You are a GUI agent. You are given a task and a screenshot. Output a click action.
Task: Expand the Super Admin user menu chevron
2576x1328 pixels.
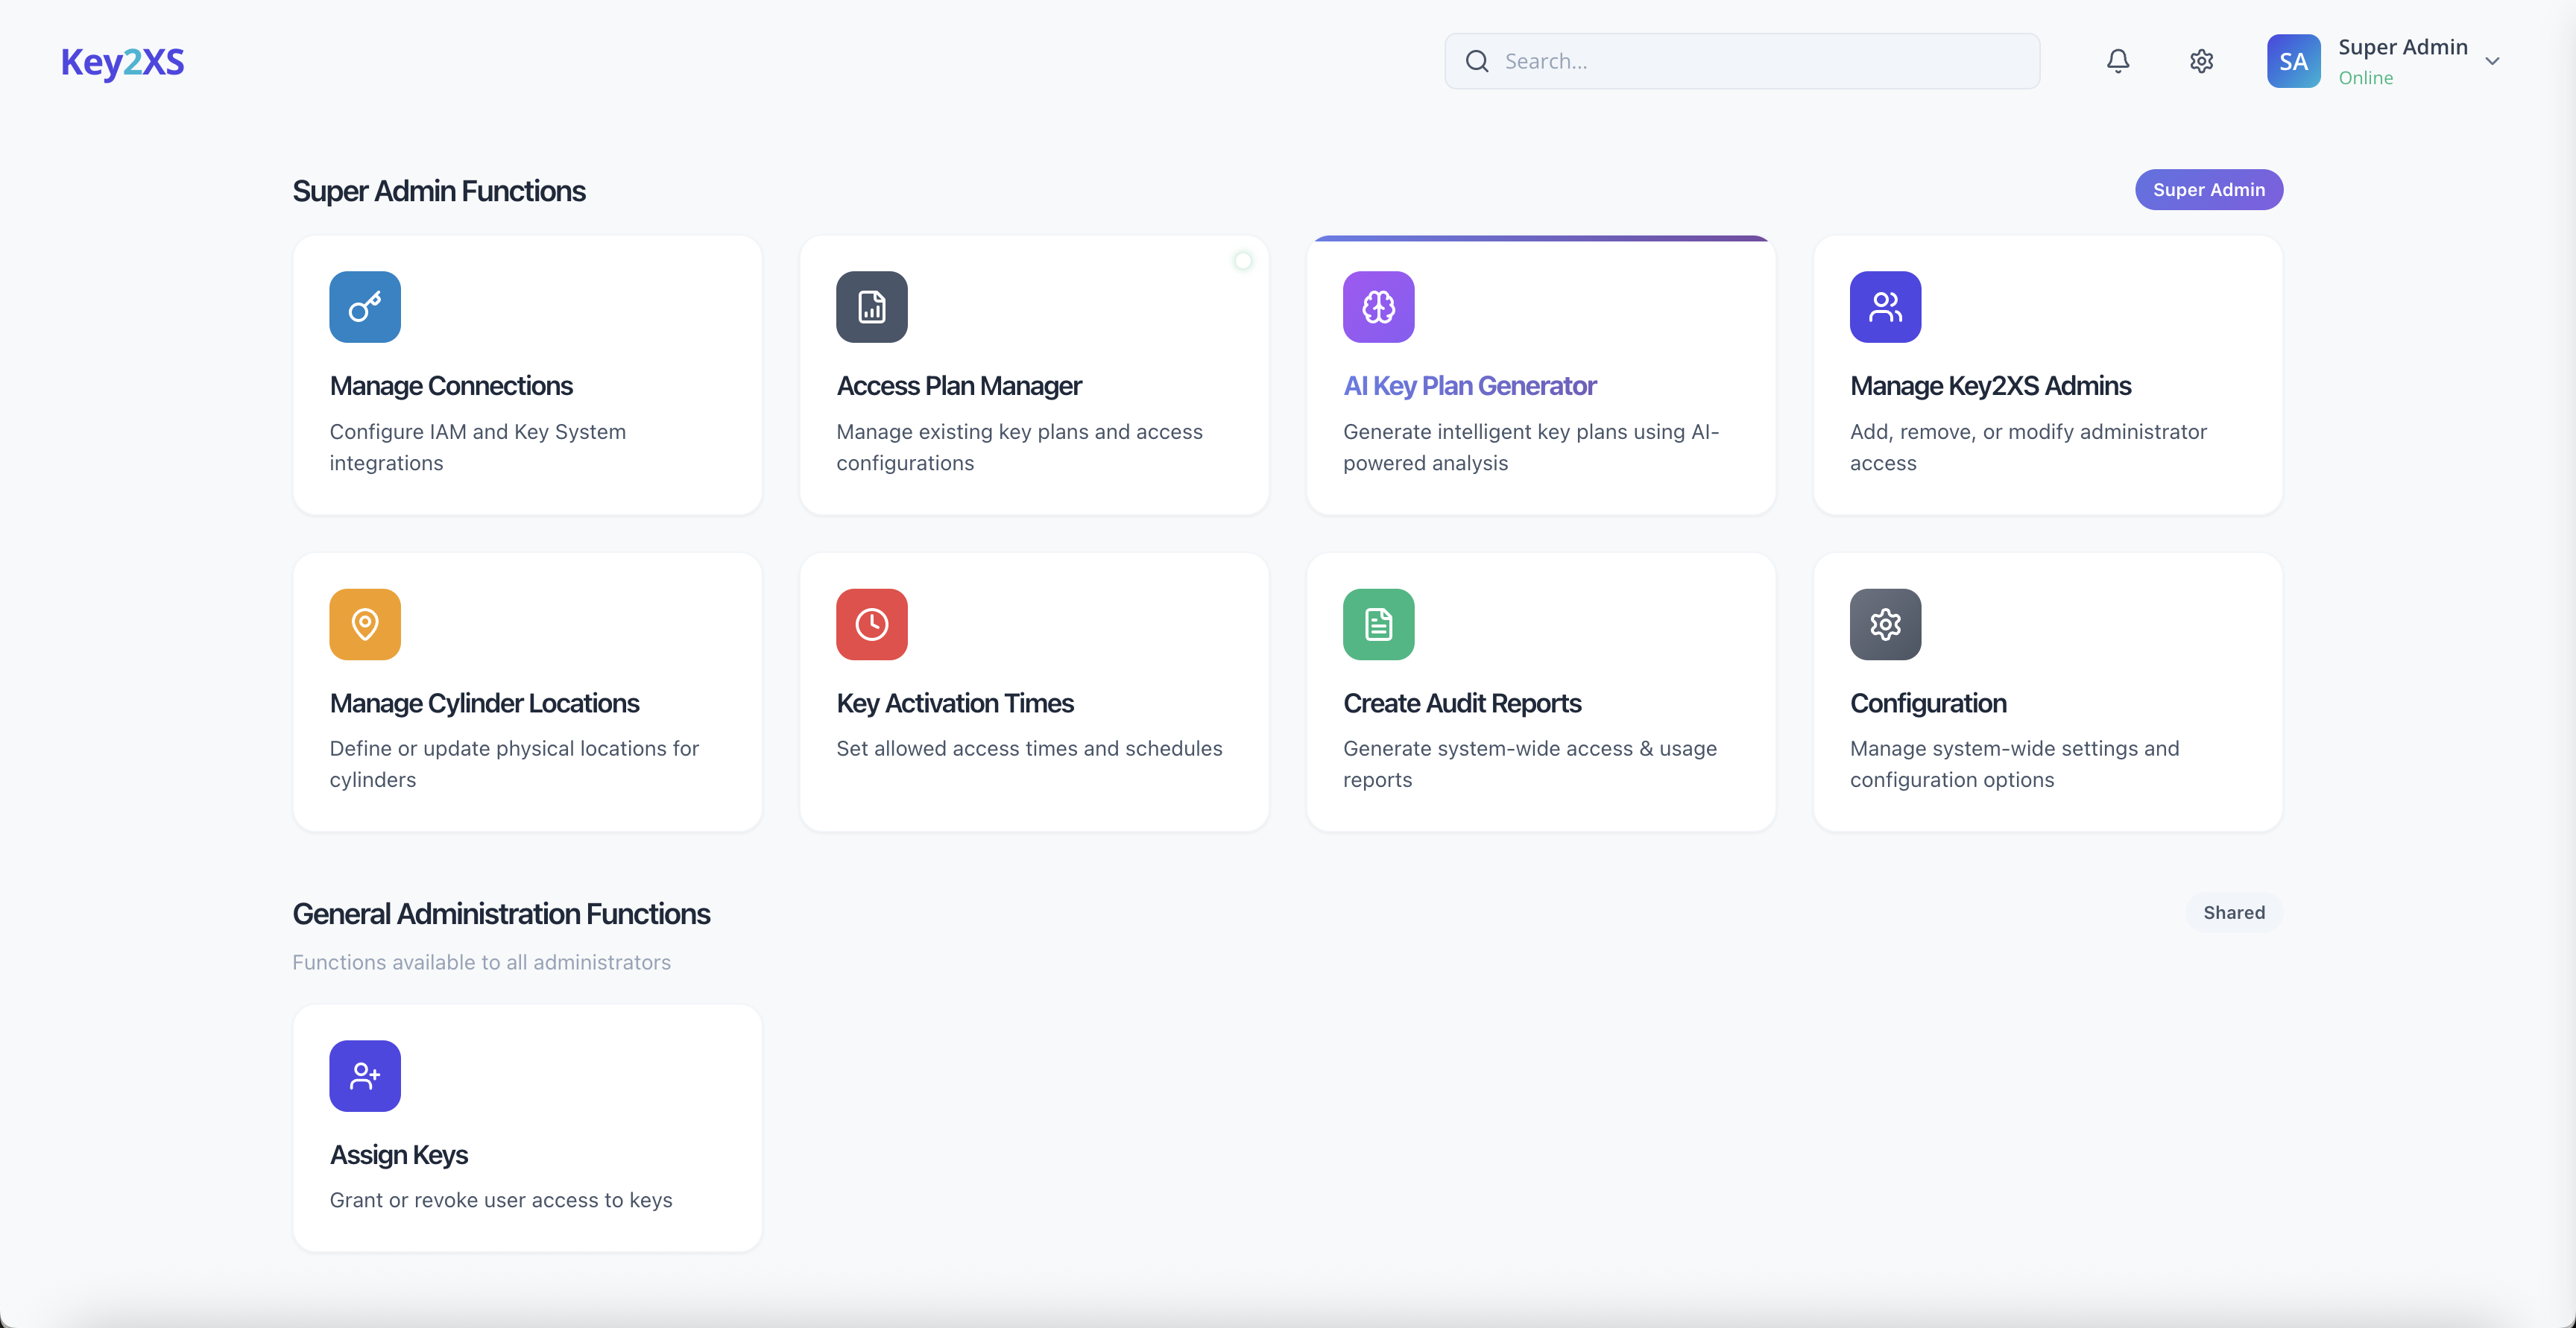pyautogui.click(x=2492, y=61)
